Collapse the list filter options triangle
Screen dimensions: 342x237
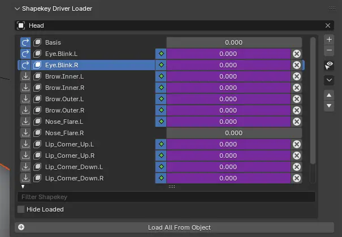23,187
